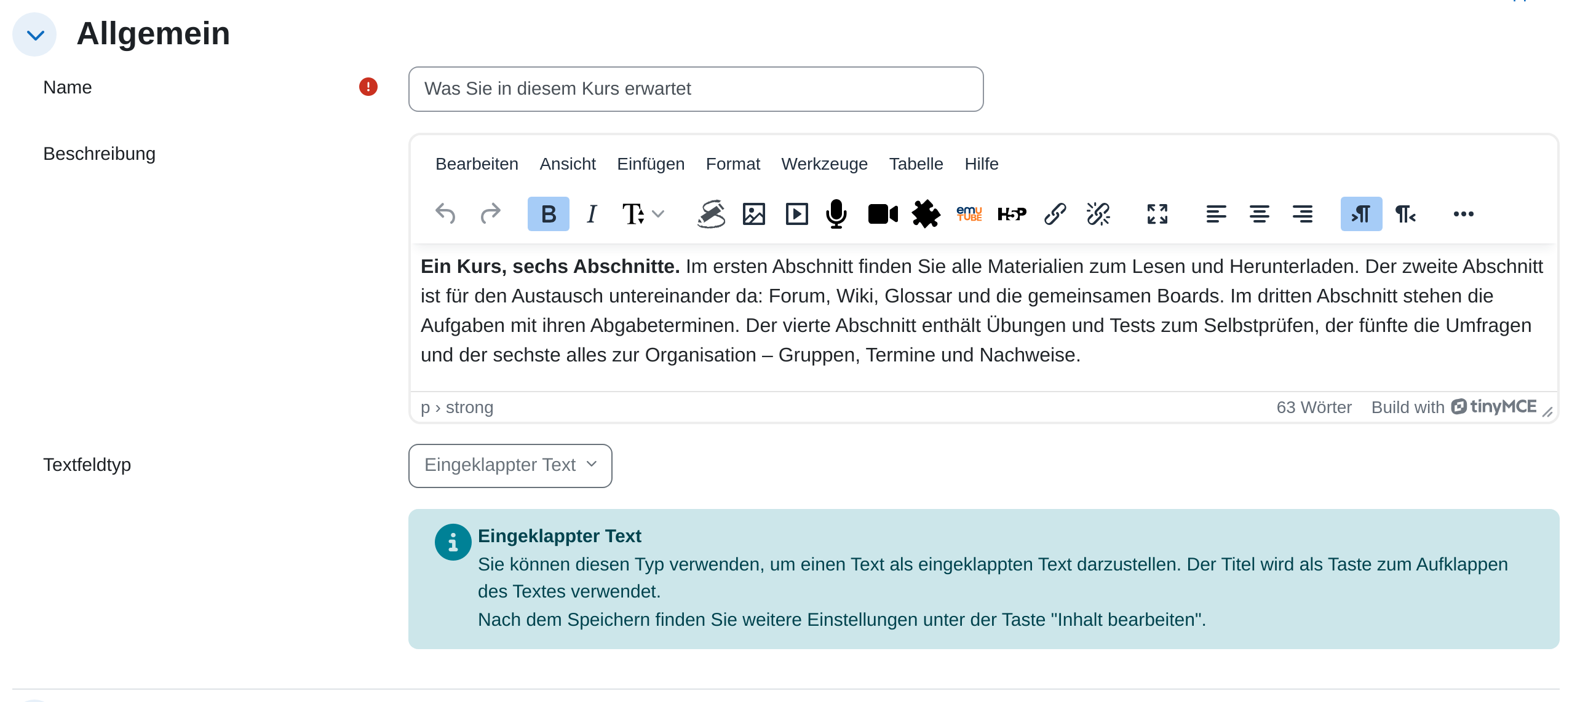The width and height of the screenshot is (1572, 702).
Task: Open the Hilfe menu
Action: [x=982, y=164]
